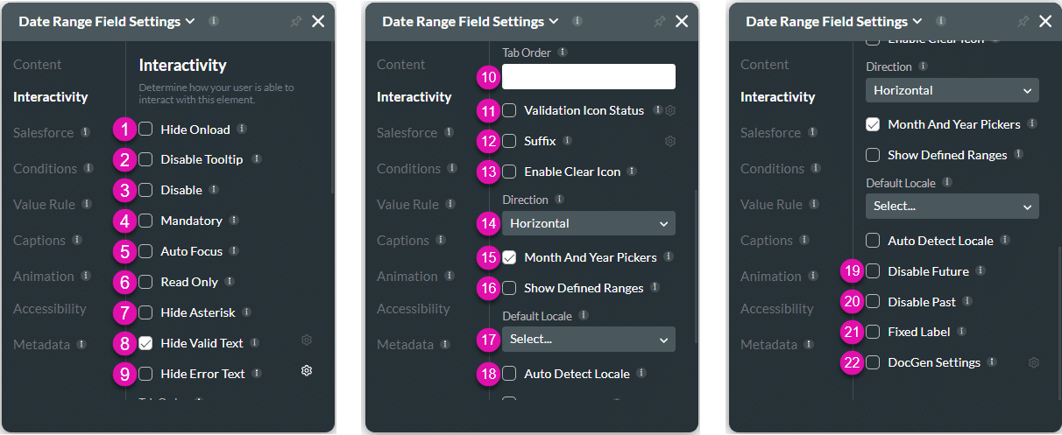Check the Disable Past checkbox
The width and height of the screenshot is (1062, 435).
873,302
